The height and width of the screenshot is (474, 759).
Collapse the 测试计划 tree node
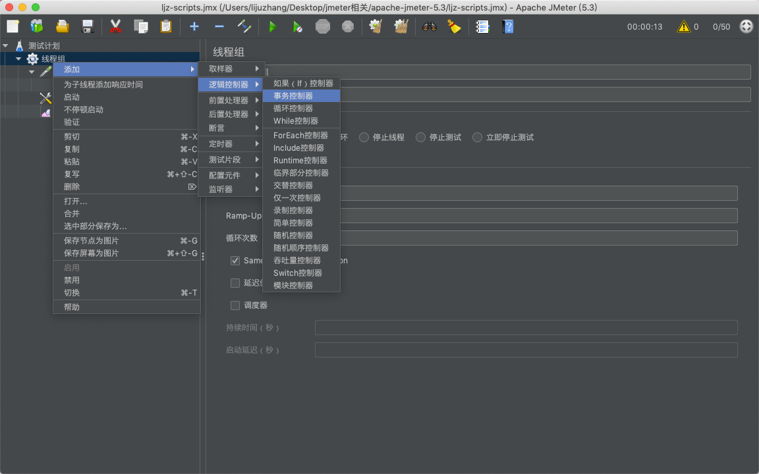(x=5, y=45)
